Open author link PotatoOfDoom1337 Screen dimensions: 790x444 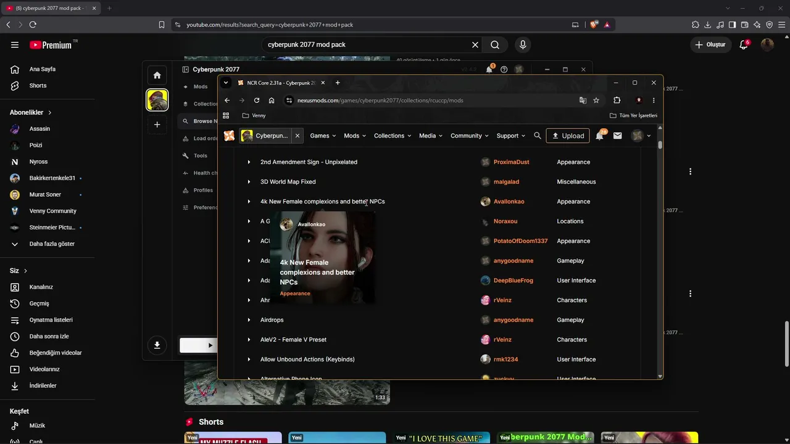click(520, 241)
